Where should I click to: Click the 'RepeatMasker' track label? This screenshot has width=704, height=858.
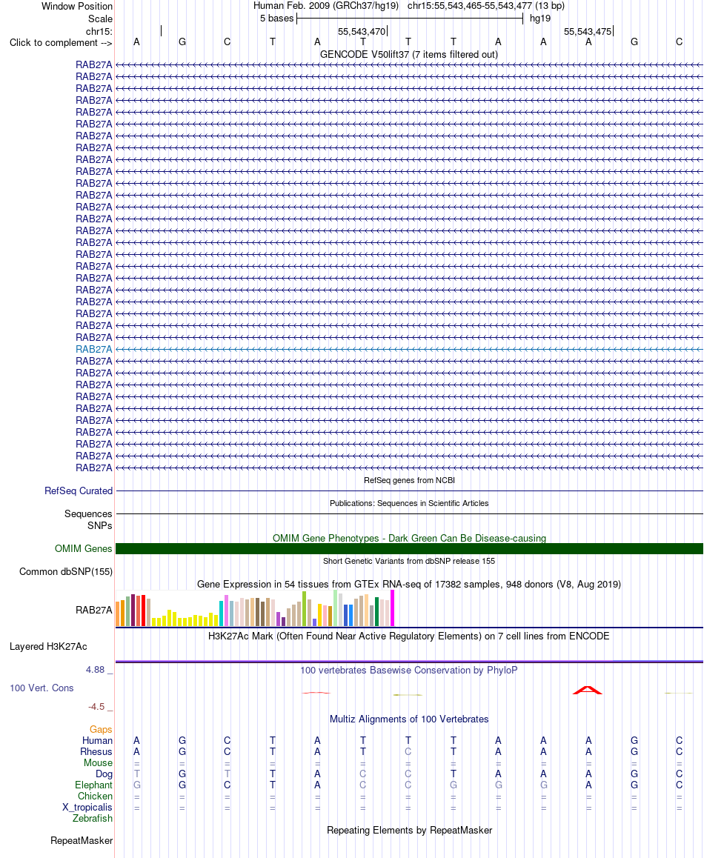(82, 840)
